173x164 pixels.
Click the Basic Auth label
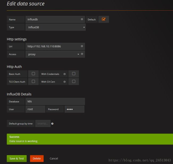(x=15, y=74)
